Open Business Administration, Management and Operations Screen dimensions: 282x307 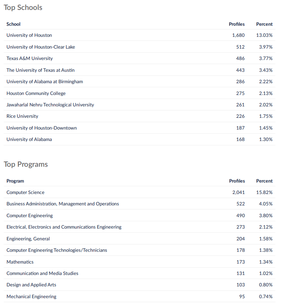tap(62, 204)
